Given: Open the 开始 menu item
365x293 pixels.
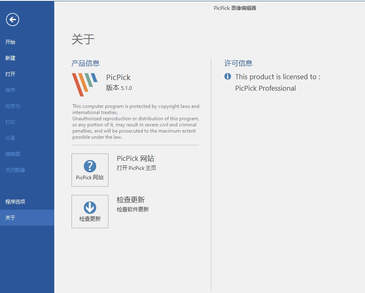Looking at the screenshot, I should 10,42.
